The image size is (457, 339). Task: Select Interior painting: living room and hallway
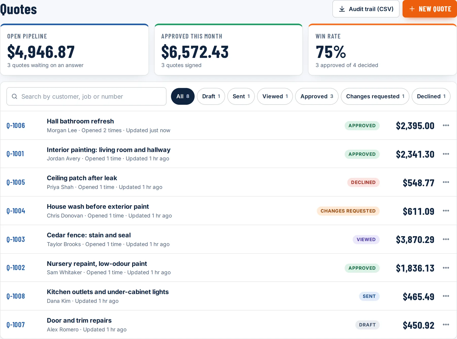[109, 150]
